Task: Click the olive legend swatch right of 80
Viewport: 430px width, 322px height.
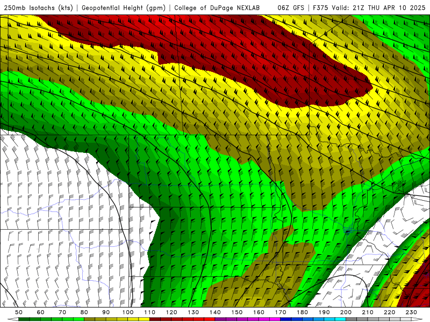Action: tap(89, 319)
